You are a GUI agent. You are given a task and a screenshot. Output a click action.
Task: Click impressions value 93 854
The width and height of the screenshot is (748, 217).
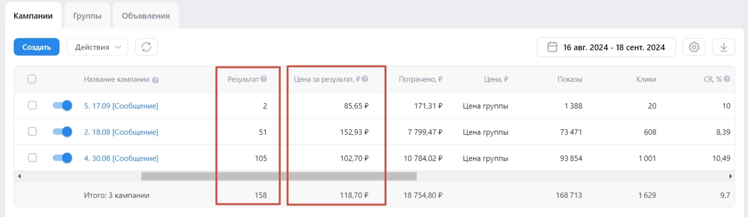coord(570,158)
